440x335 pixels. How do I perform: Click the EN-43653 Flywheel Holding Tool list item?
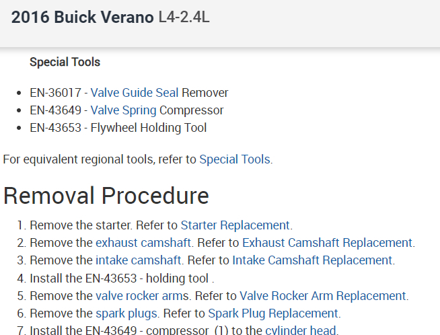[118, 128]
